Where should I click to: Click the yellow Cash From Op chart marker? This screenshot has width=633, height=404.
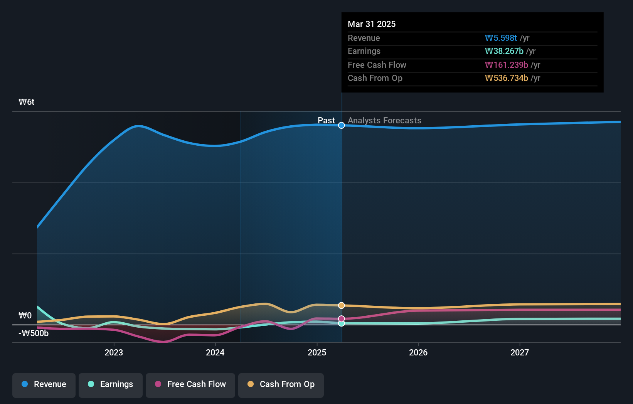pyautogui.click(x=341, y=305)
